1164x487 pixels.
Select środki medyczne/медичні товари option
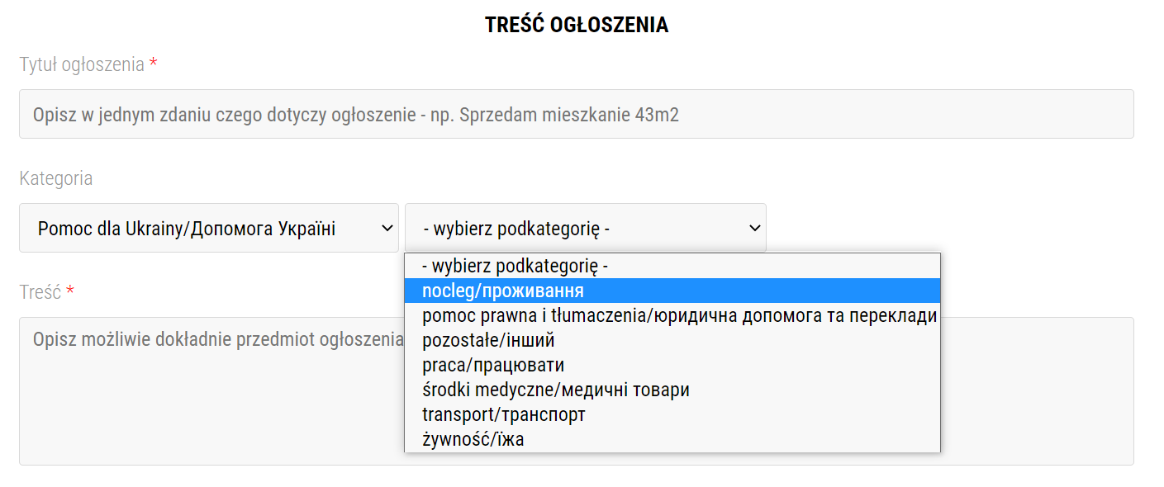[x=672, y=390]
